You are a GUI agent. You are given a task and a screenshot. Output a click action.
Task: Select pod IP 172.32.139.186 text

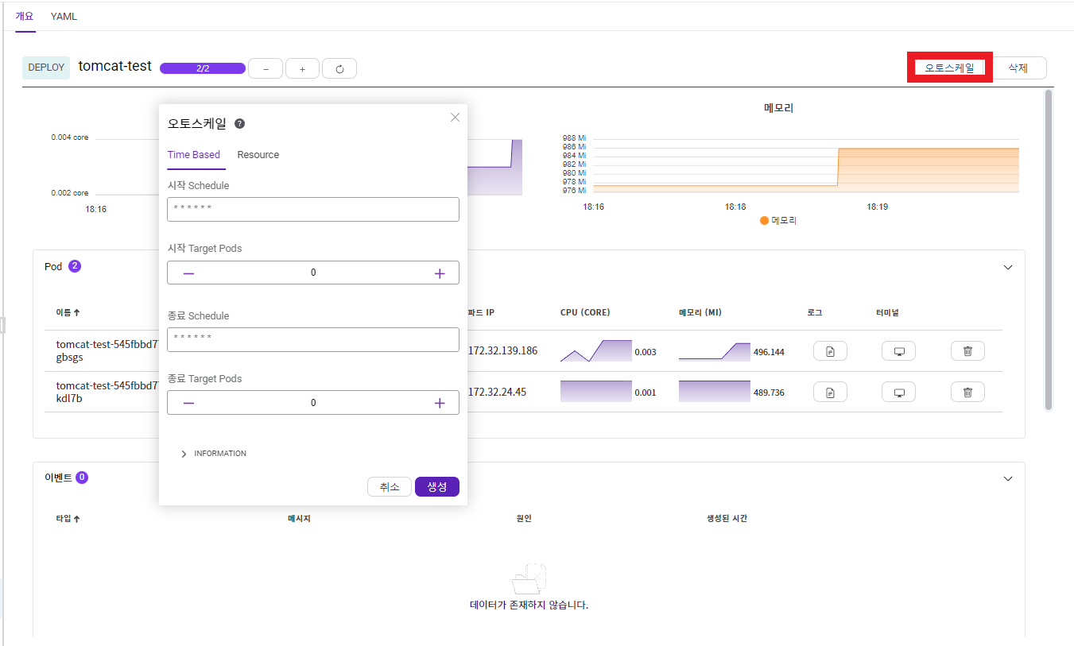click(x=503, y=350)
